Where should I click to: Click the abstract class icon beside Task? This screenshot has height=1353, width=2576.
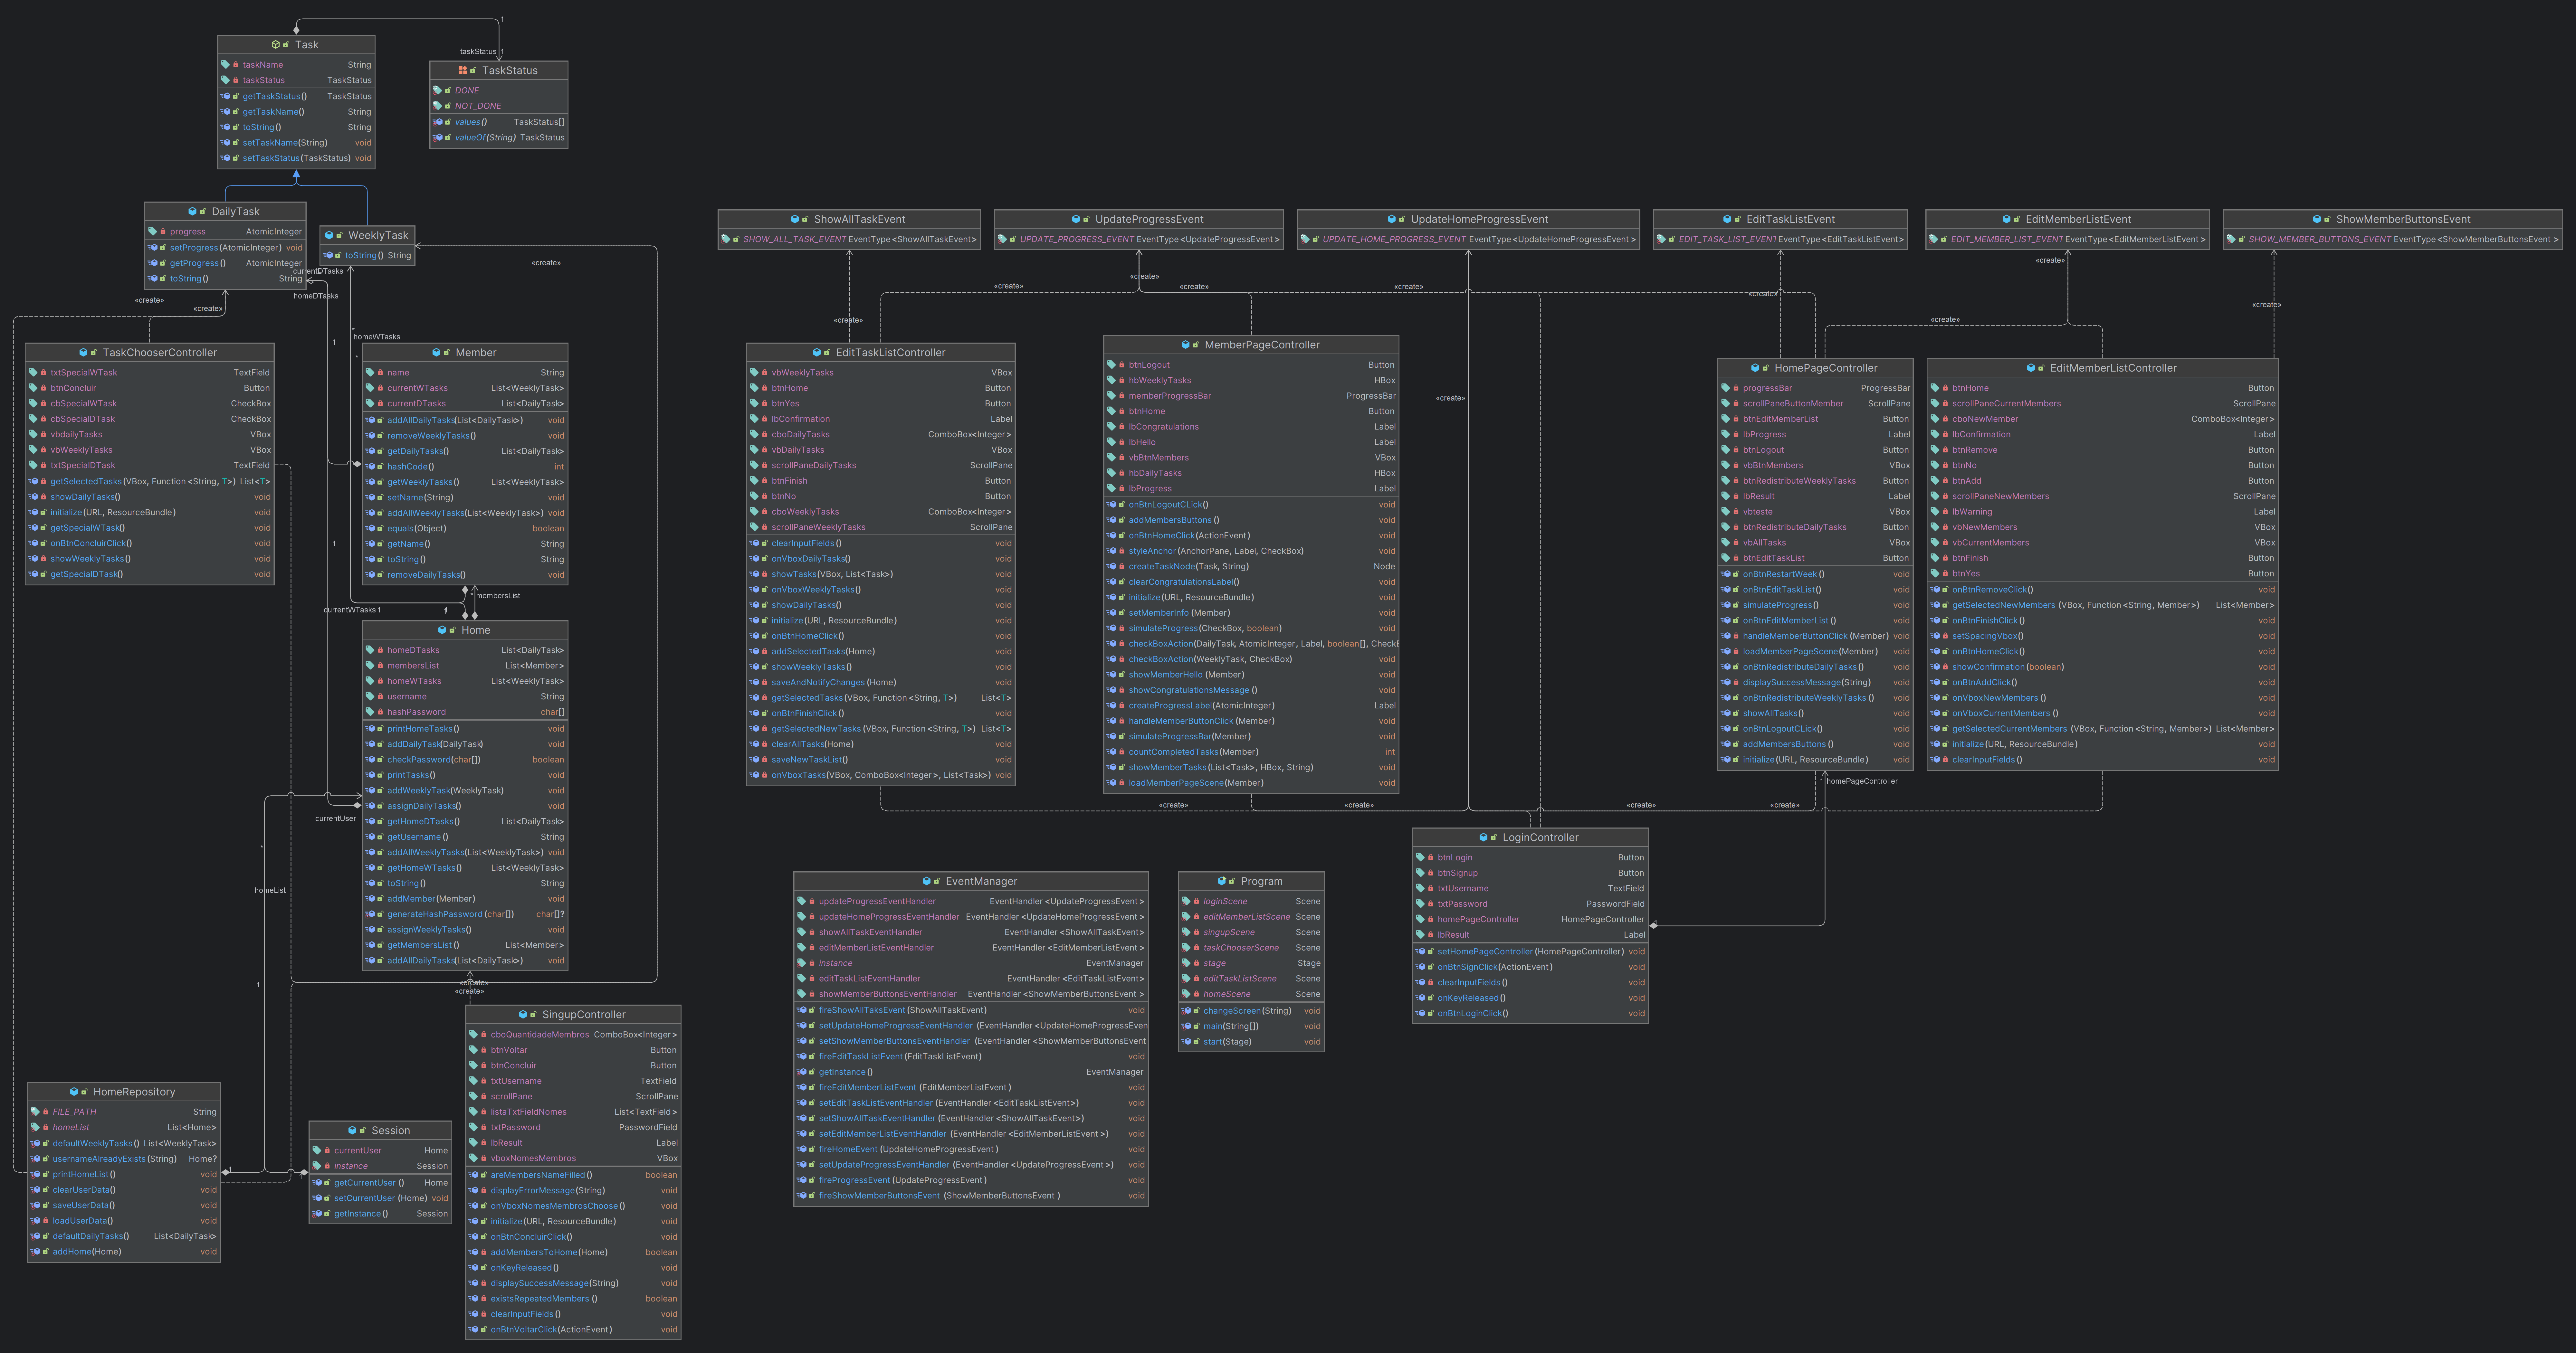click(276, 45)
